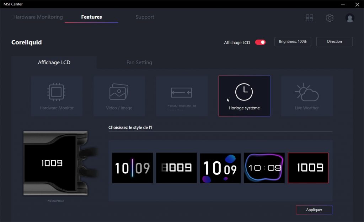This screenshot has width=364, height=222.
Task: Switch to the Hardware Monitoring tab
Action: point(38,17)
